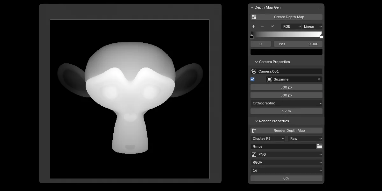Click the image format icon beside PNG

tap(254, 154)
